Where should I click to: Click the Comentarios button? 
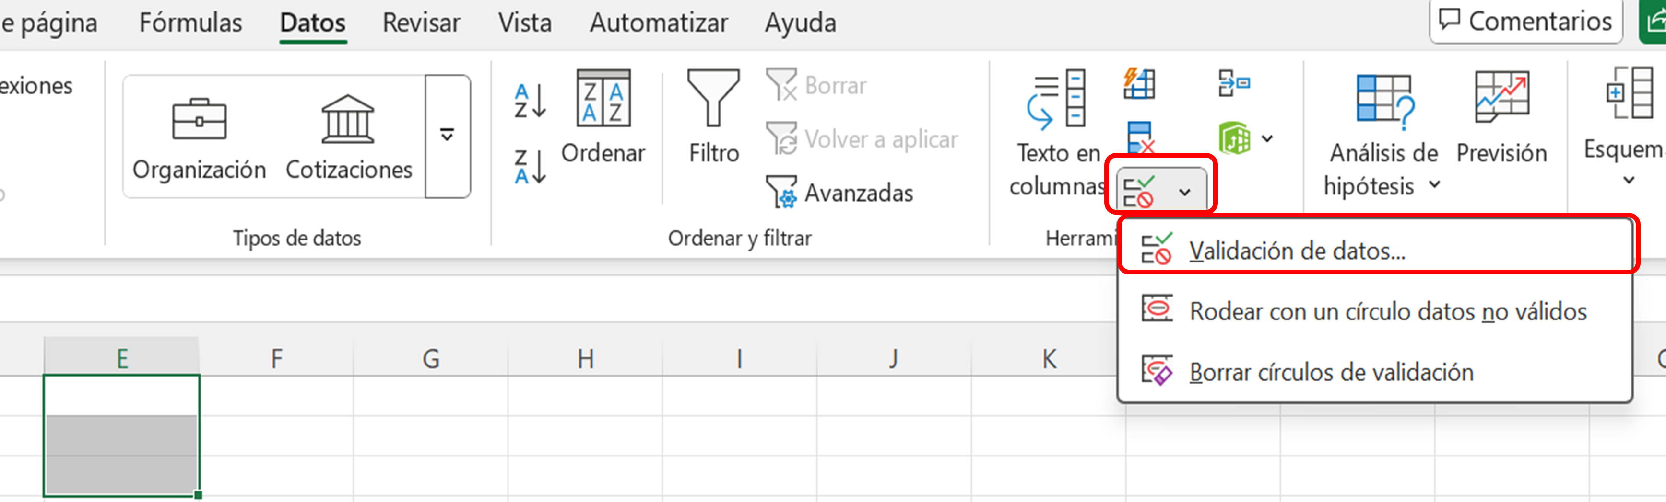click(x=1525, y=22)
